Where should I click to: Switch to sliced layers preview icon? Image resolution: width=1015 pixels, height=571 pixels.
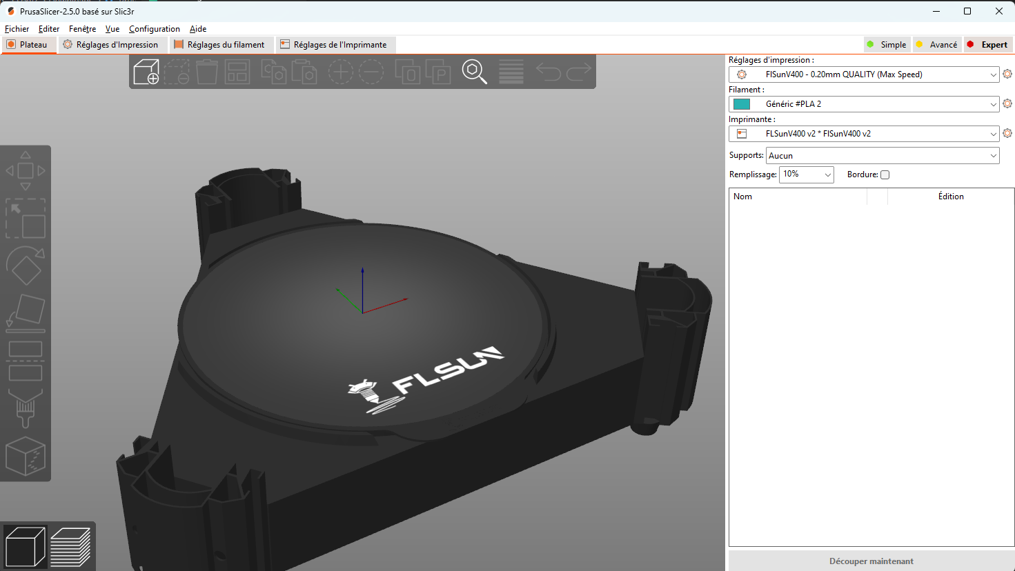[70, 546]
